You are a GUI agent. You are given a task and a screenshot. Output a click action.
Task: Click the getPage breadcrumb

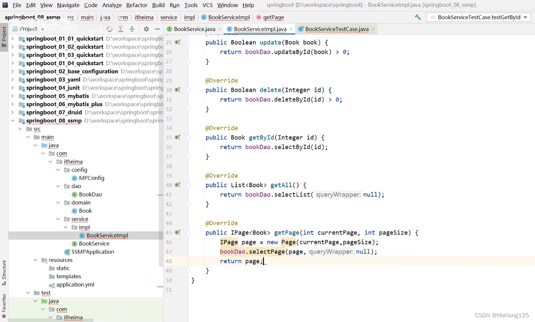coord(270,17)
